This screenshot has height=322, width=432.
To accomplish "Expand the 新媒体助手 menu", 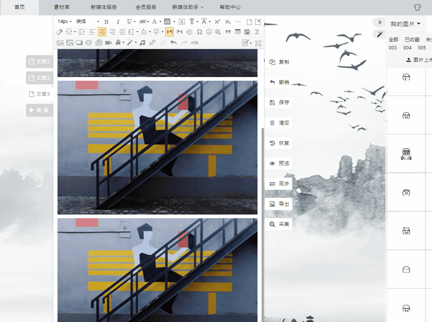I will point(188,7).
